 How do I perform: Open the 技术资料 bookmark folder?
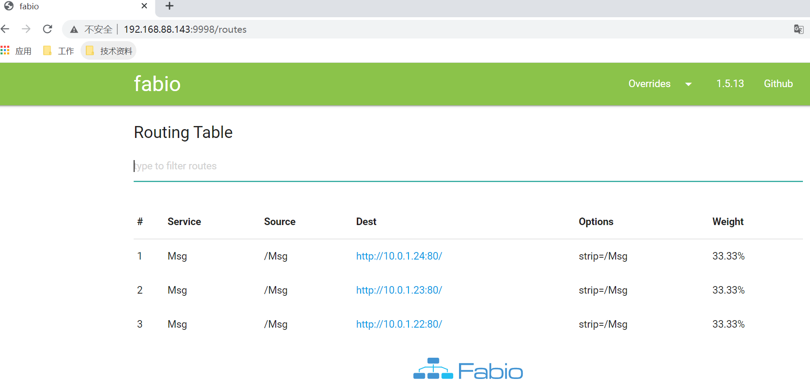click(x=109, y=51)
